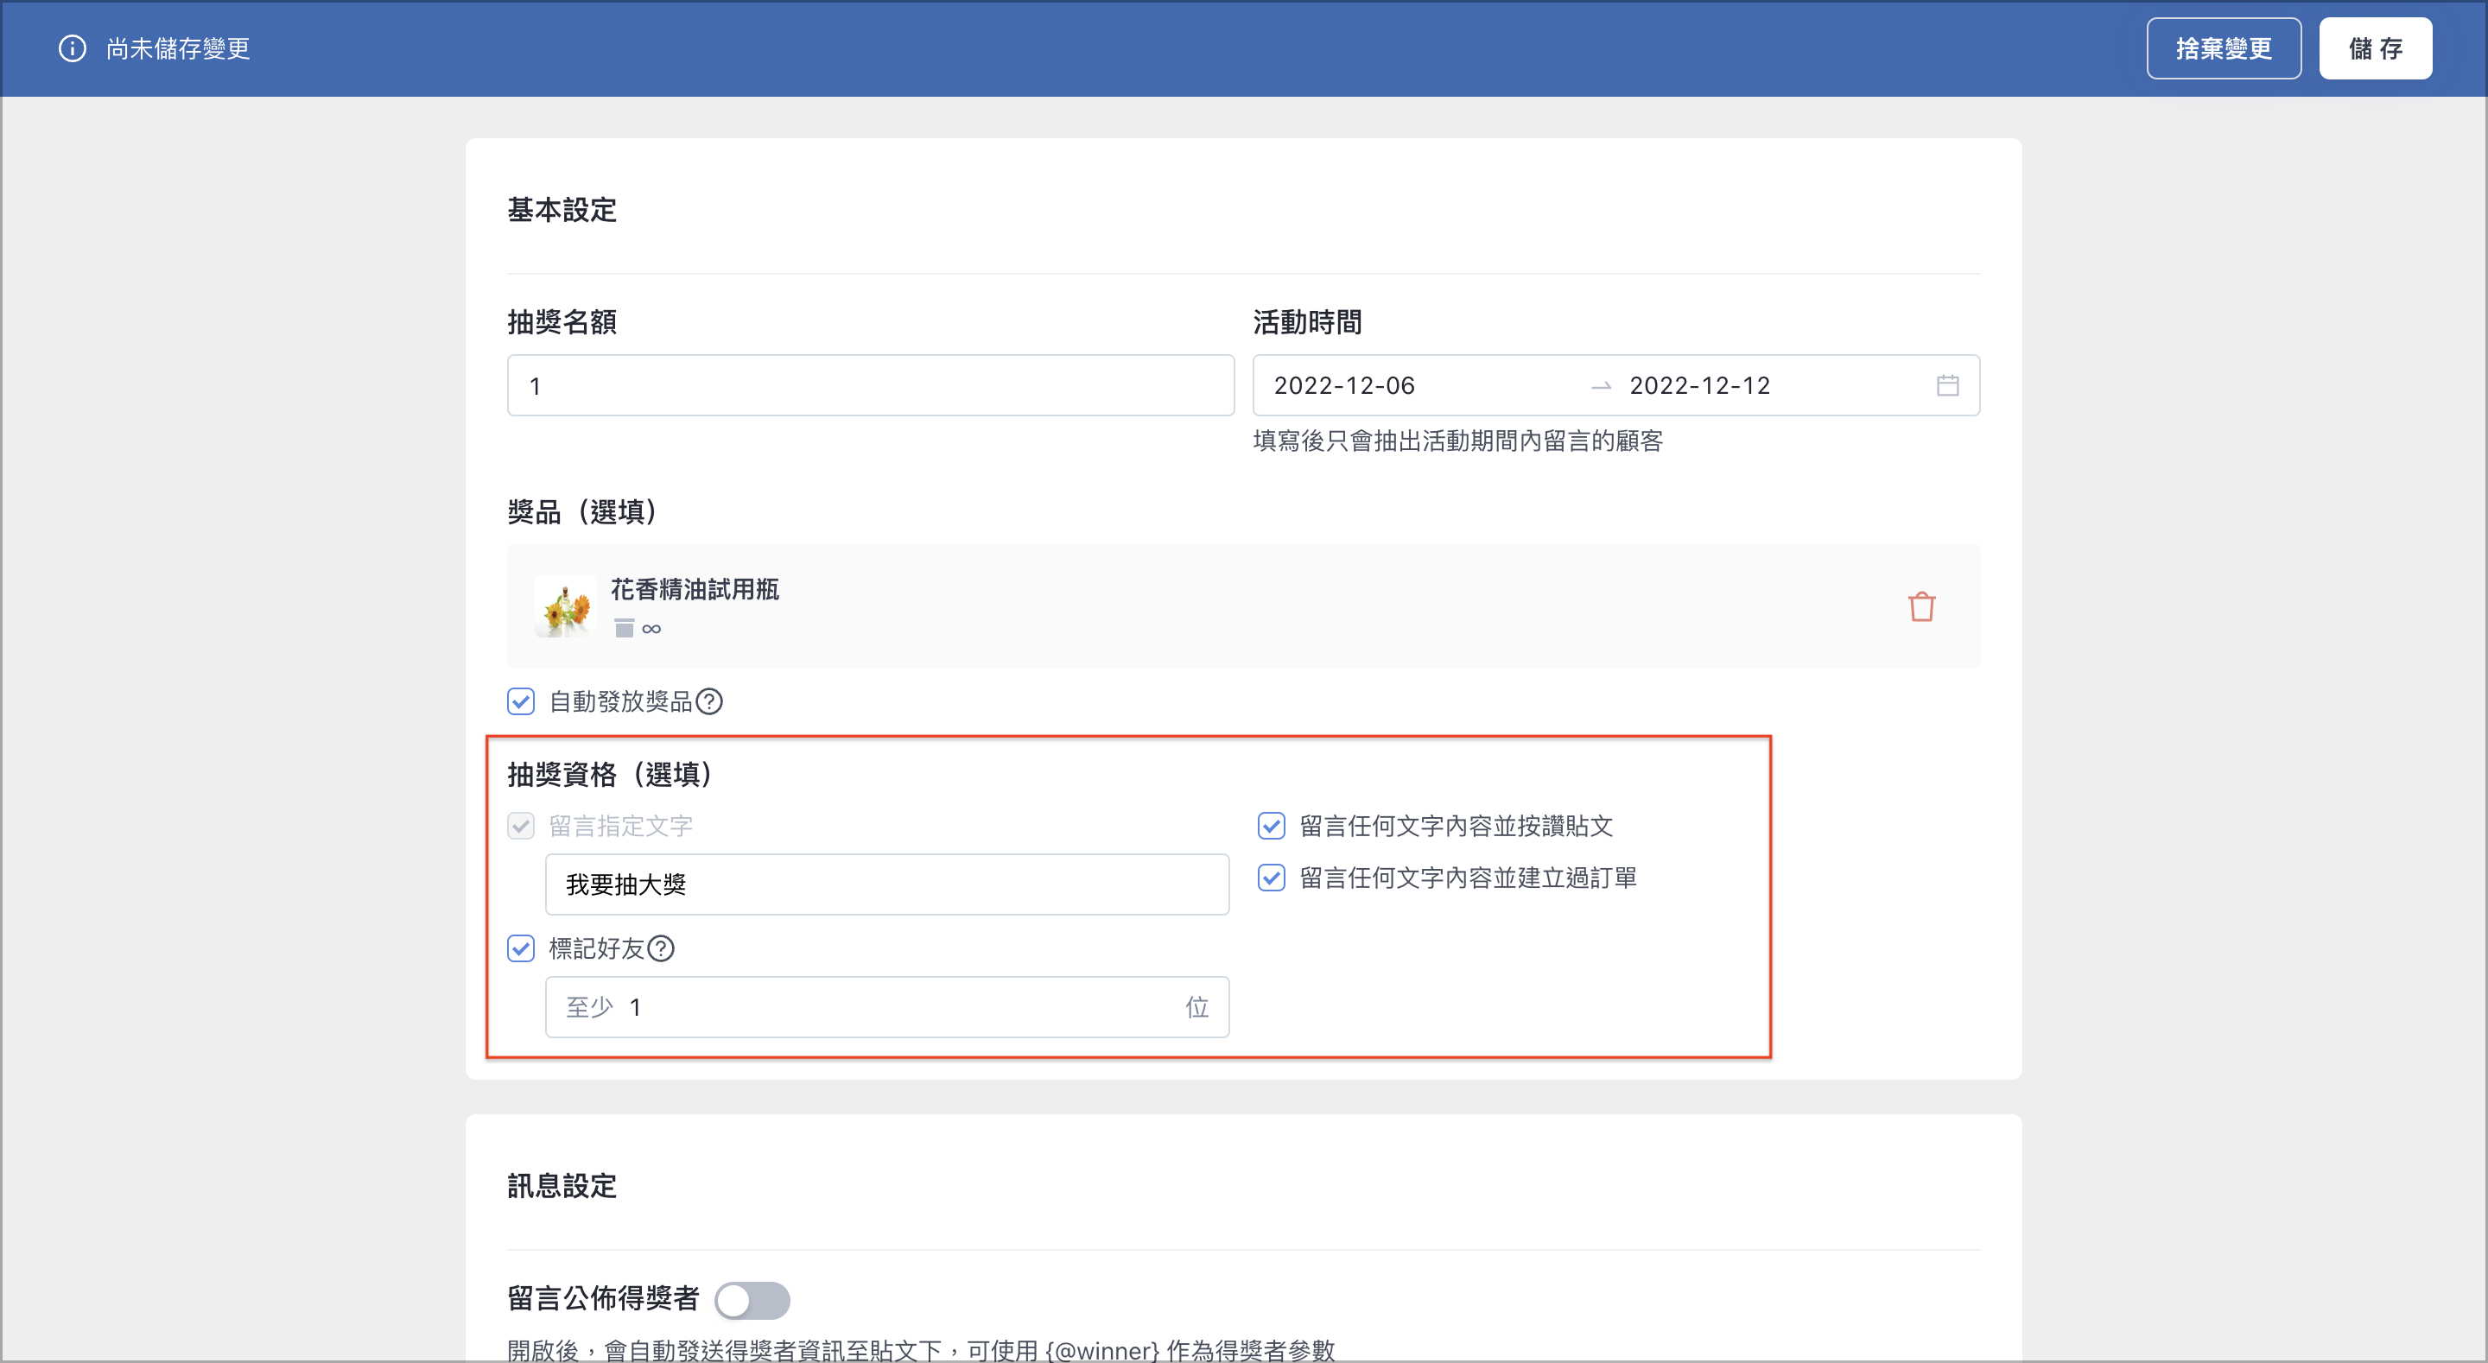Image resolution: width=2488 pixels, height=1363 pixels.
Task: Click the 基本設定 section heading
Action: 562,210
